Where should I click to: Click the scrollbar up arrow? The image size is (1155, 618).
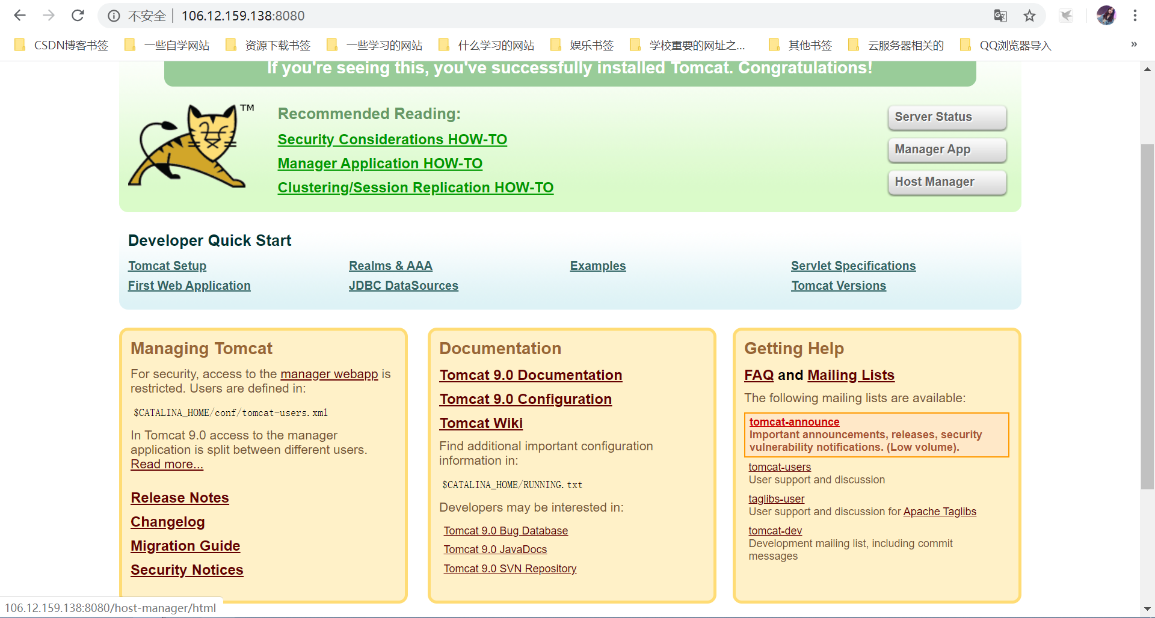click(x=1147, y=69)
